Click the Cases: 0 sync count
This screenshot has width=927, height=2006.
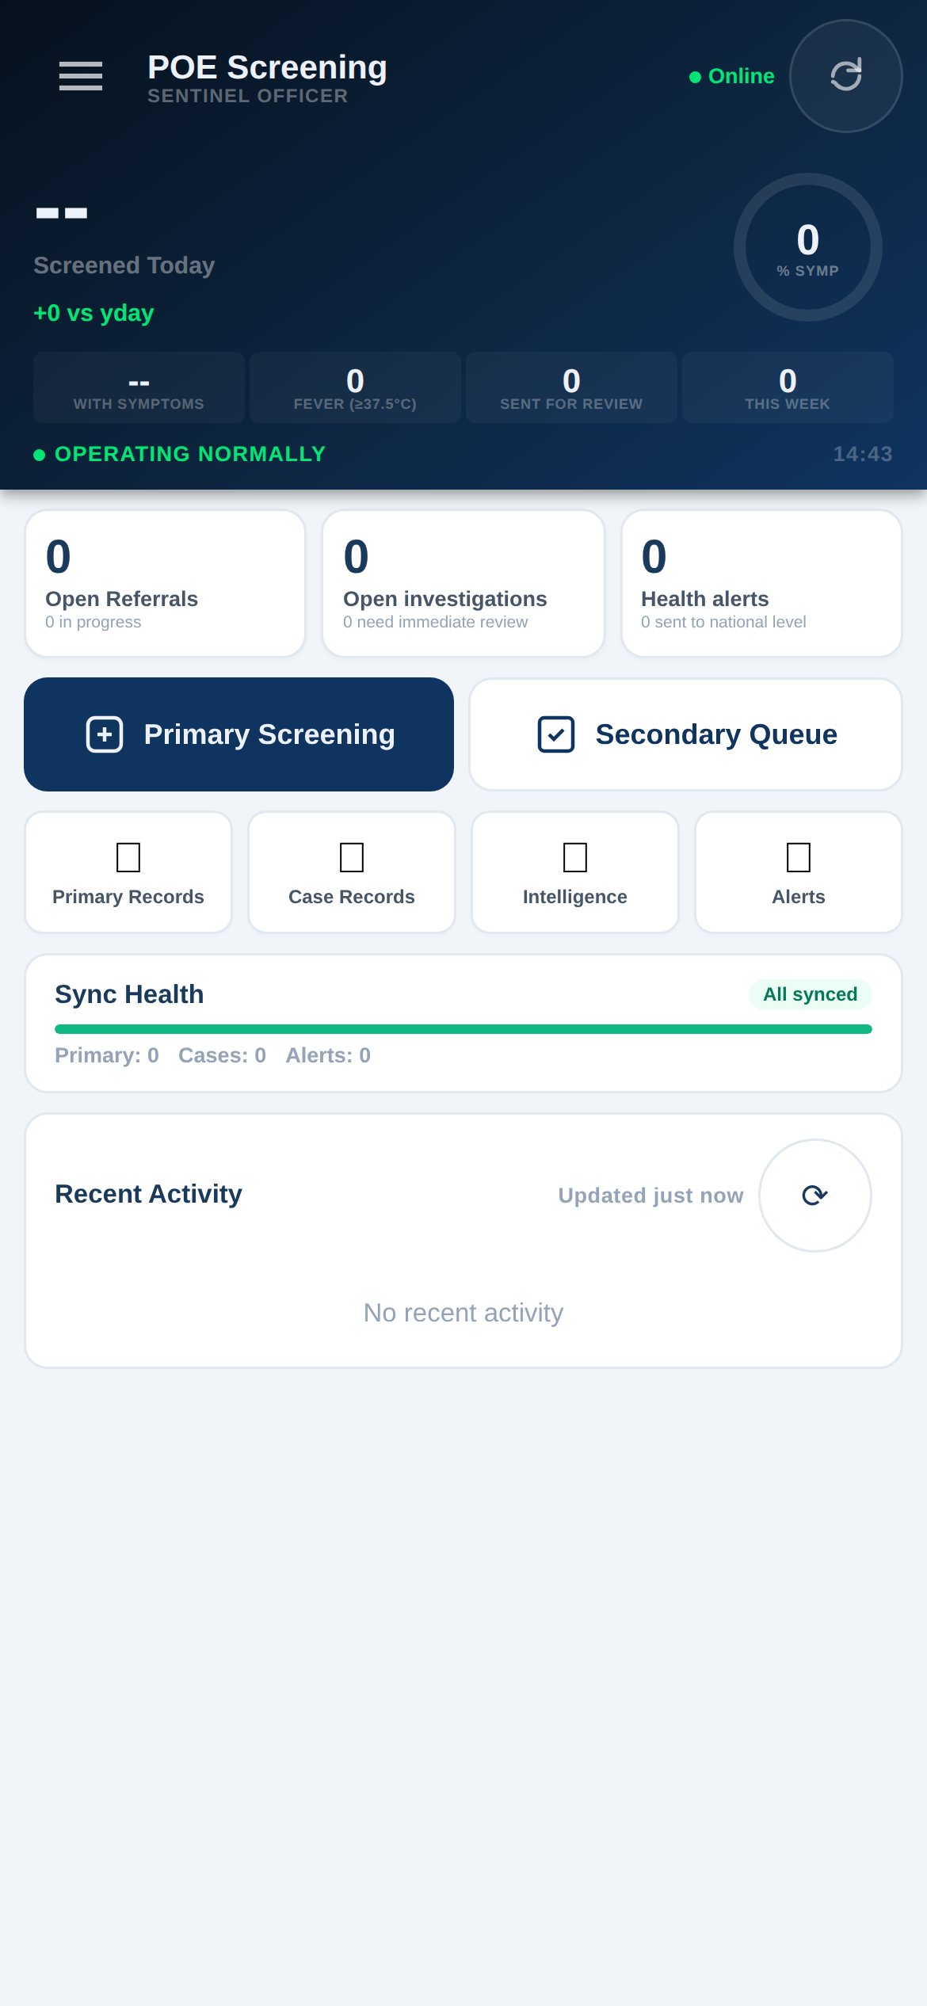[x=222, y=1055]
